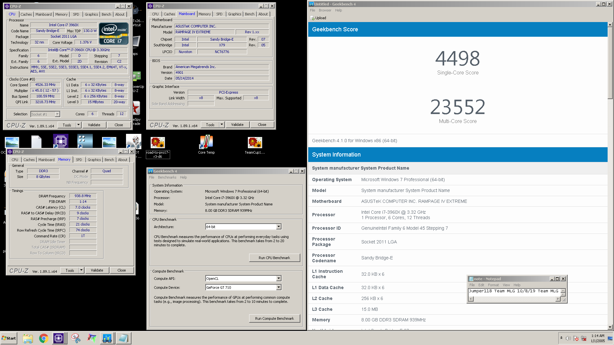The image size is (614, 345).
Task: Click the network disconnected tray icon
Action: point(584,338)
